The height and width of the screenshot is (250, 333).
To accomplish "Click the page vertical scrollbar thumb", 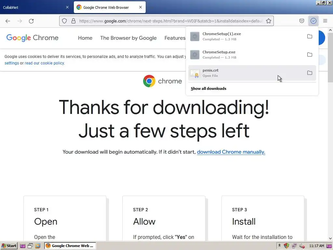I will (330, 57).
